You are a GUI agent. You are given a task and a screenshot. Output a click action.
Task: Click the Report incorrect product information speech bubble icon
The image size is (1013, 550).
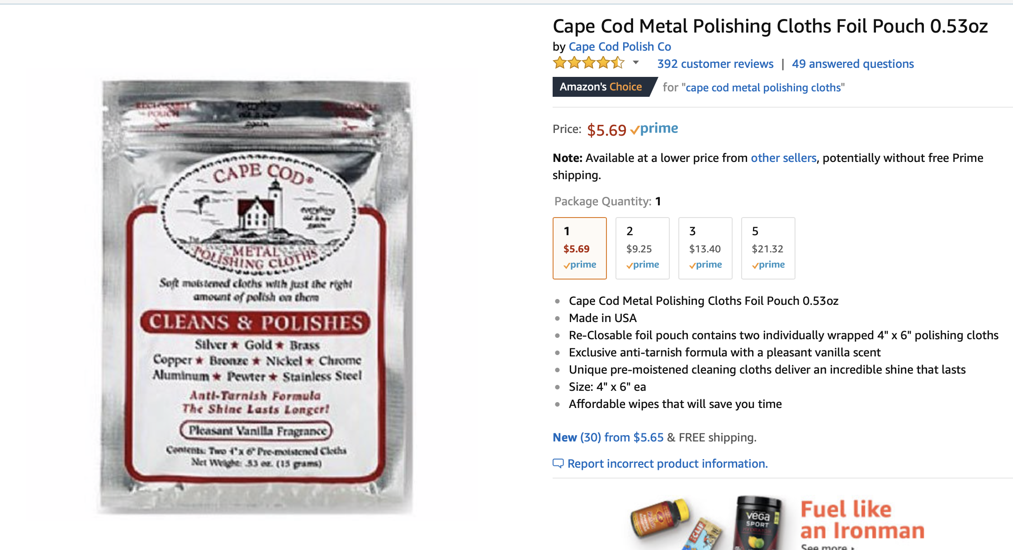click(x=558, y=464)
